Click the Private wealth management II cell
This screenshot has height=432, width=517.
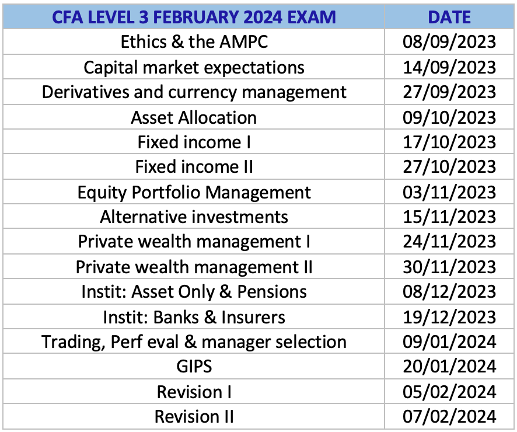[194, 267]
